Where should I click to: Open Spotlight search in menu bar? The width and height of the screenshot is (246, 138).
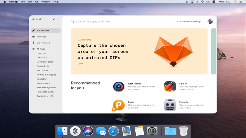[x=235, y=2]
